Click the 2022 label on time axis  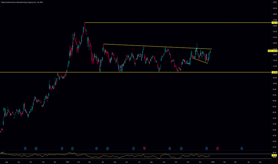(213, 162)
